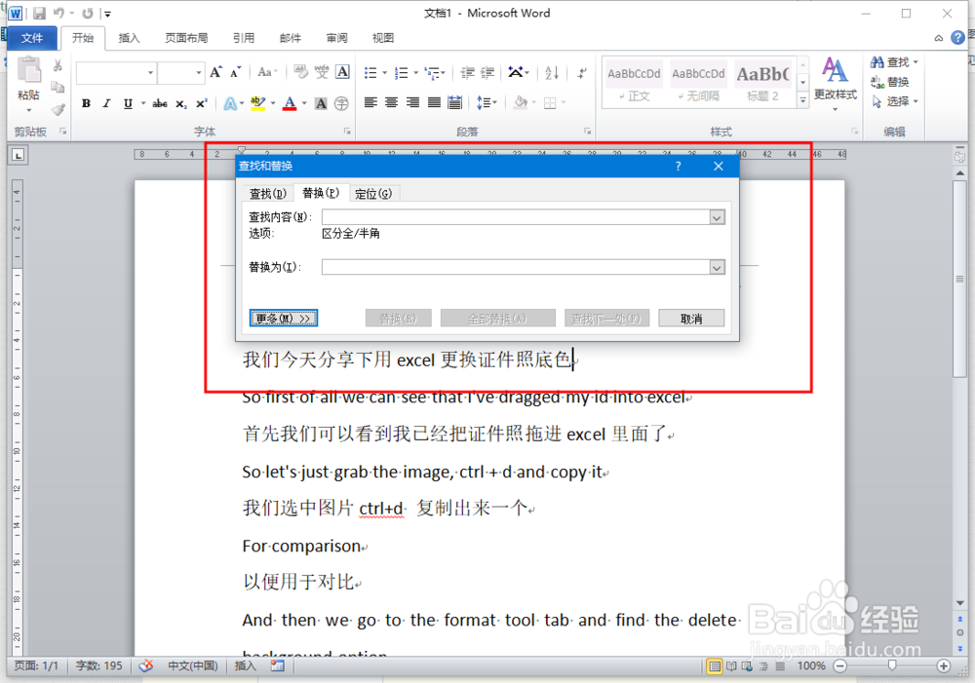Switch to 查找 tab in the dialog

click(268, 194)
